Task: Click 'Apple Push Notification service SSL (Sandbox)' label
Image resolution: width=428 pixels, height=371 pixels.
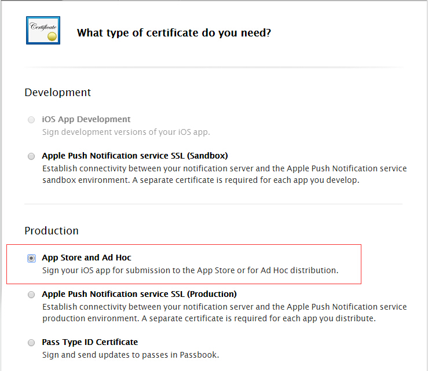Action: (135, 156)
